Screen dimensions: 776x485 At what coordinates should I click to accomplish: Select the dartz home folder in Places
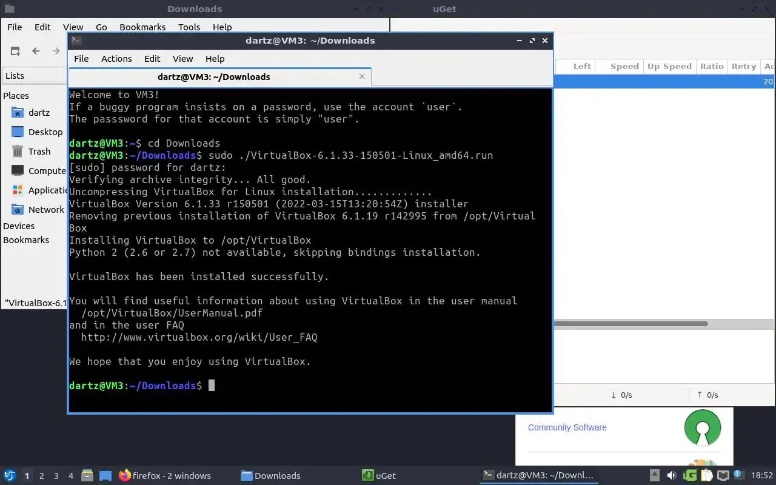pyautogui.click(x=39, y=113)
